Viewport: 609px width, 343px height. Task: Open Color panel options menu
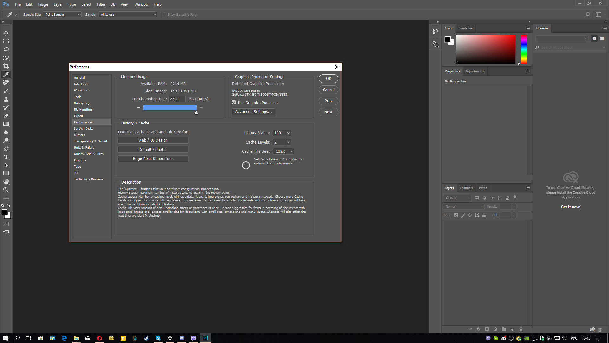(528, 28)
